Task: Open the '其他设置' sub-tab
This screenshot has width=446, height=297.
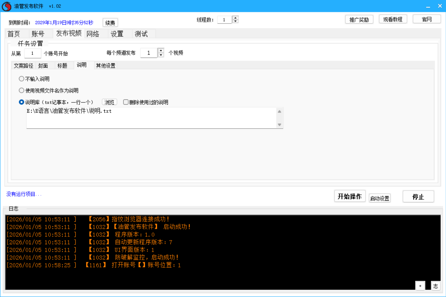Action: [x=106, y=66]
